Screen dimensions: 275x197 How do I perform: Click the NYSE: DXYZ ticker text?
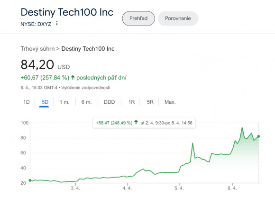36,24
